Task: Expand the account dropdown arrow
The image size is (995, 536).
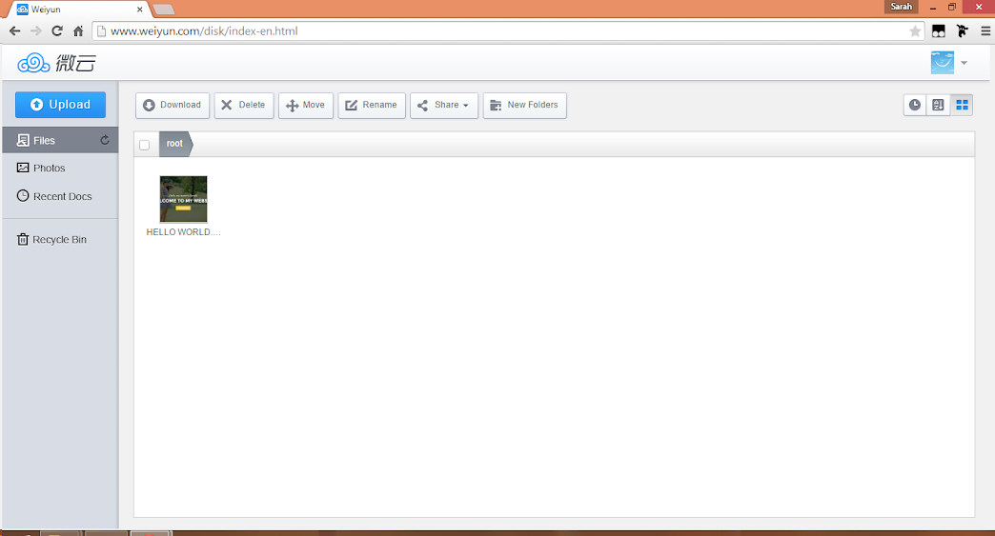Action: click(964, 63)
